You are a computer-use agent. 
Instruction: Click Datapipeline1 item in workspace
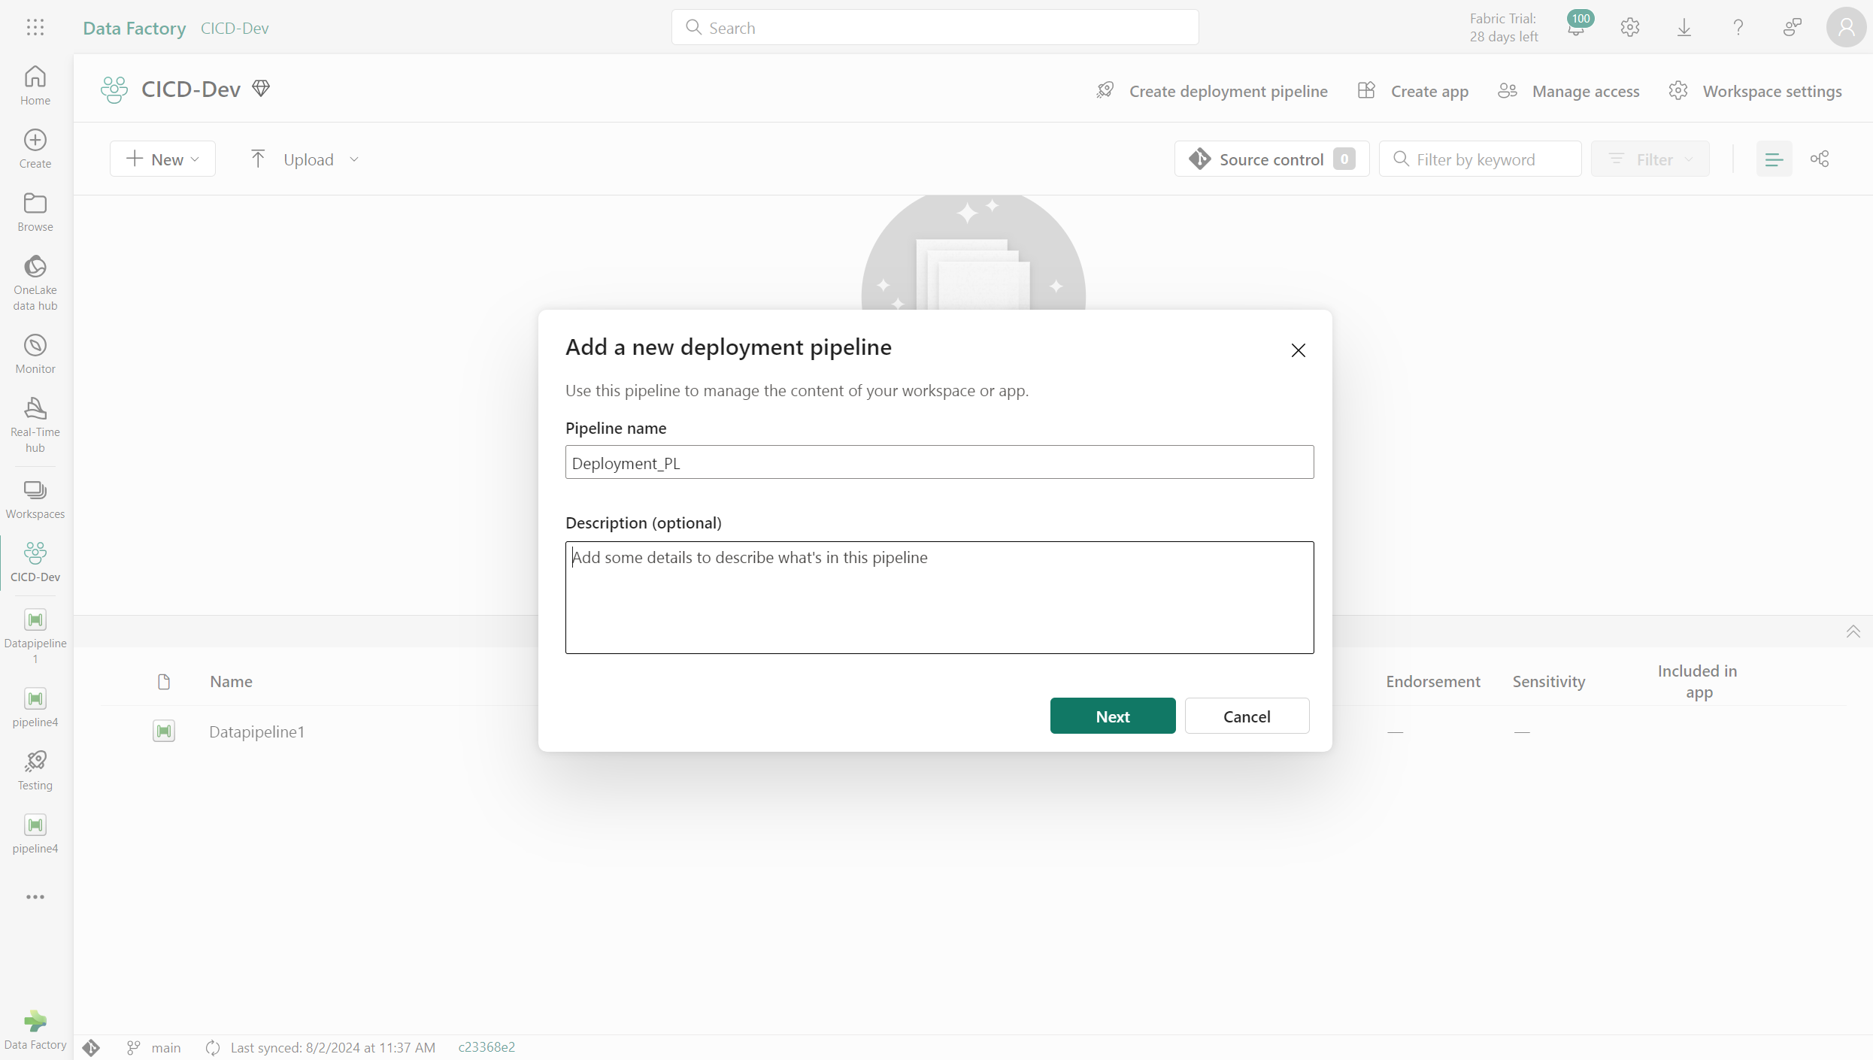click(257, 731)
